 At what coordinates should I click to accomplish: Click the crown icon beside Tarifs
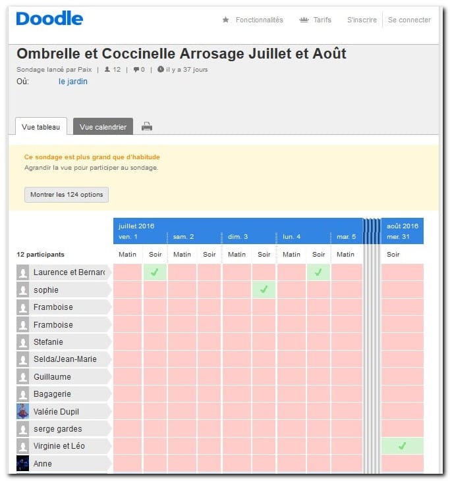tap(304, 20)
